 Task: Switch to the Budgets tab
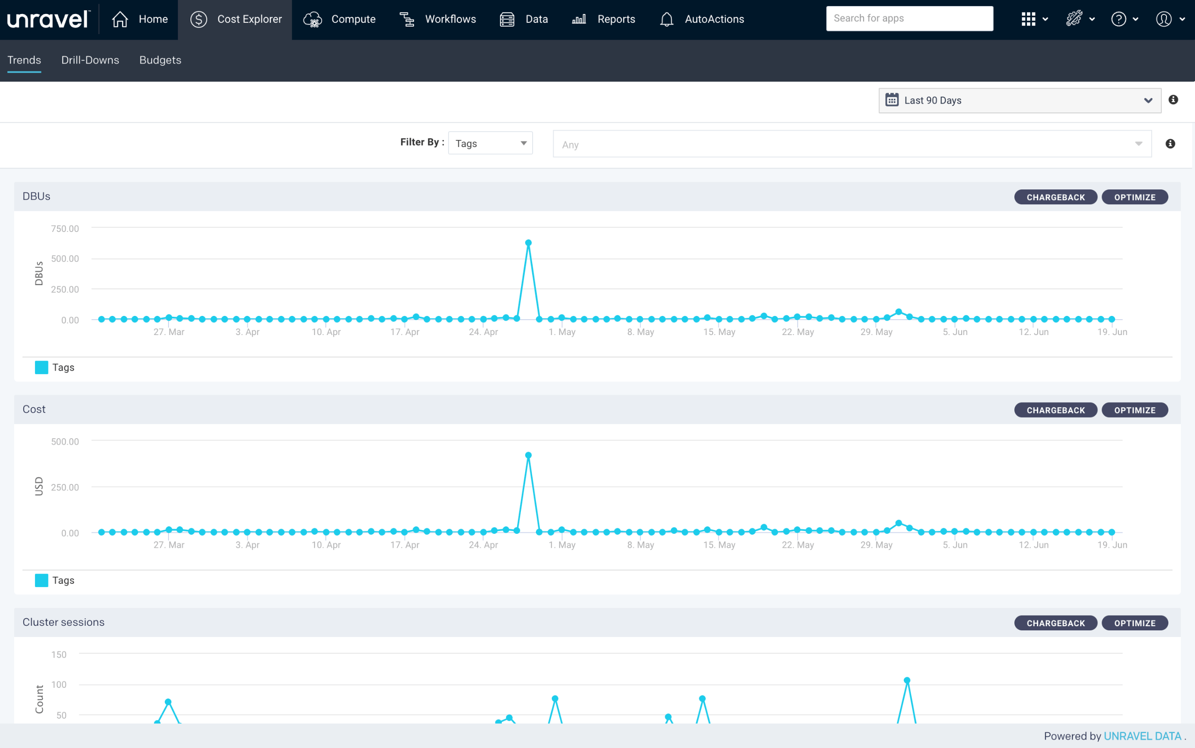point(160,60)
